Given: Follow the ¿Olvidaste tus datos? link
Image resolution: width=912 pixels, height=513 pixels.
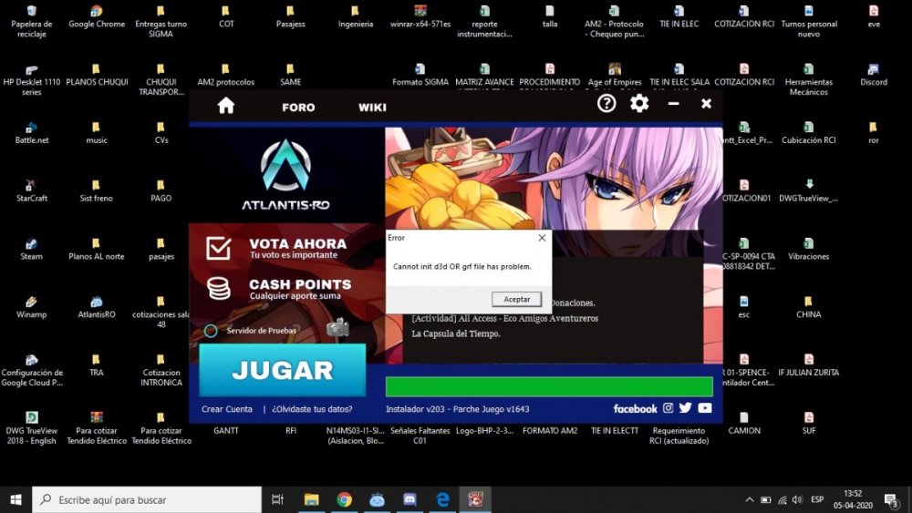Looking at the screenshot, I should coord(312,409).
